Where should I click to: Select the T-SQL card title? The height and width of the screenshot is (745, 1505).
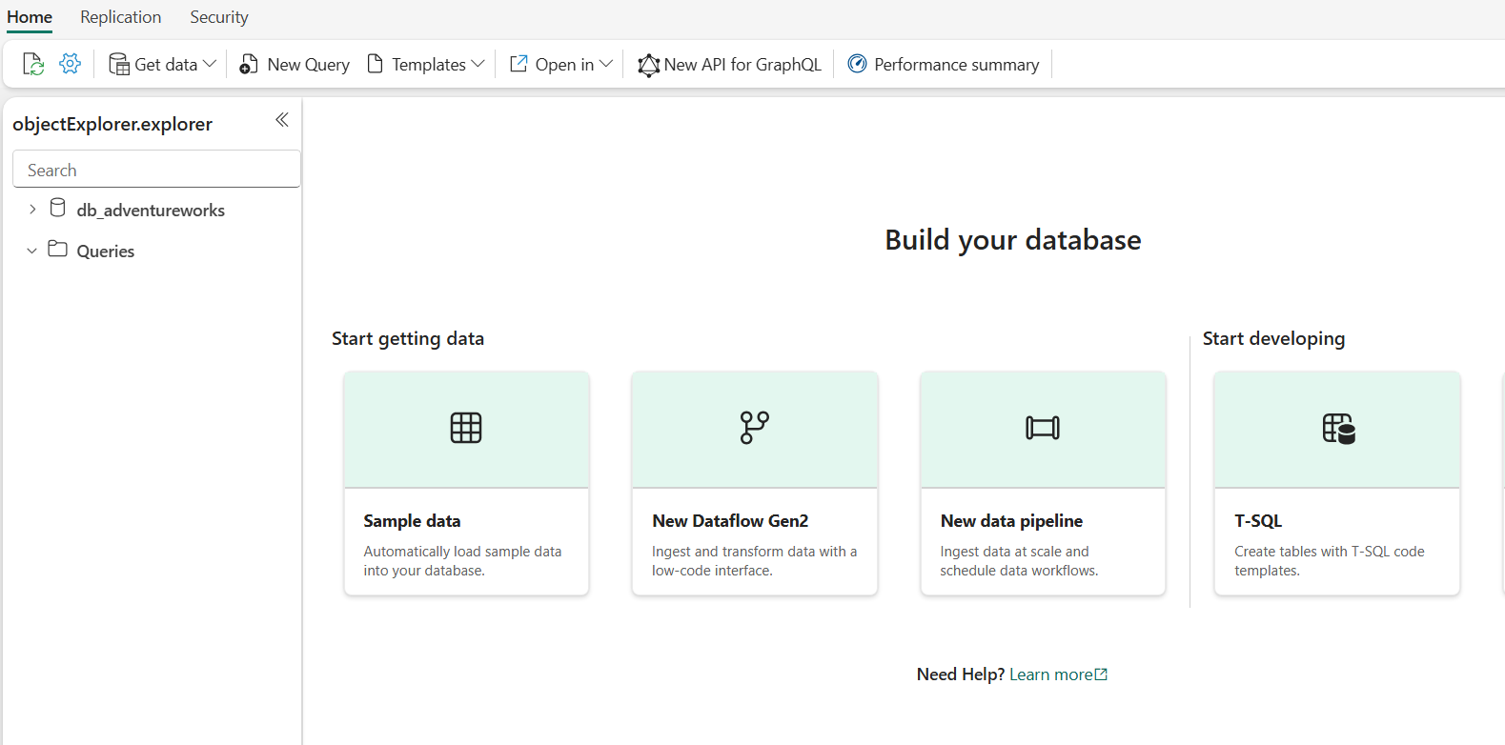tap(1258, 521)
